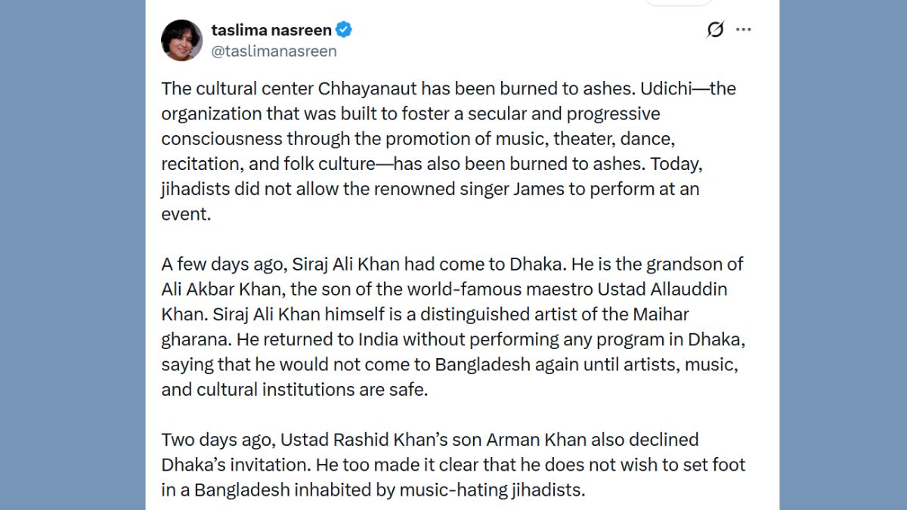
Task: Click the paragraph starting "Two days ago"
Action: click(x=453, y=464)
